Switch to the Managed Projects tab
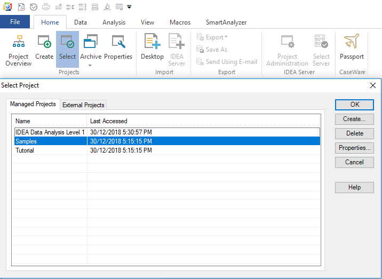The image size is (382, 279). click(x=33, y=104)
